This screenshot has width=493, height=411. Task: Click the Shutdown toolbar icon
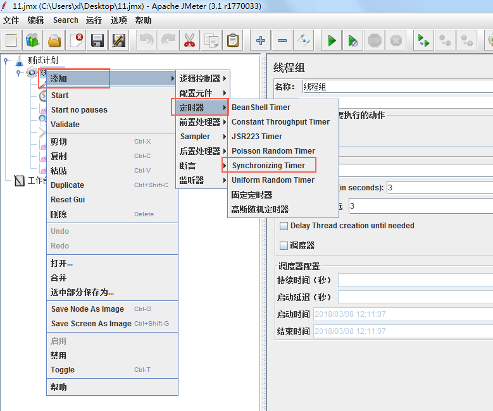tap(396, 40)
